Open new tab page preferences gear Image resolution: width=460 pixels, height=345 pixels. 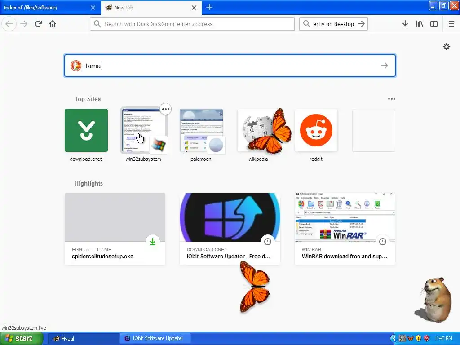click(x=447, y=47)
